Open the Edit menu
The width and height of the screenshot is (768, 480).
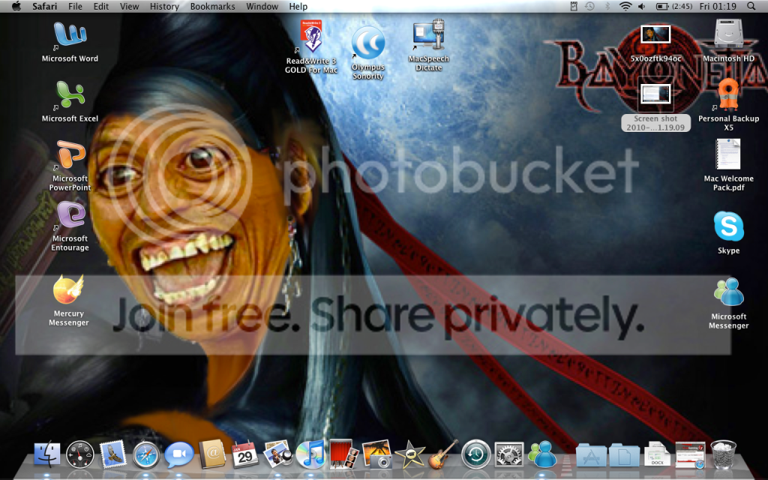[101, 6]
